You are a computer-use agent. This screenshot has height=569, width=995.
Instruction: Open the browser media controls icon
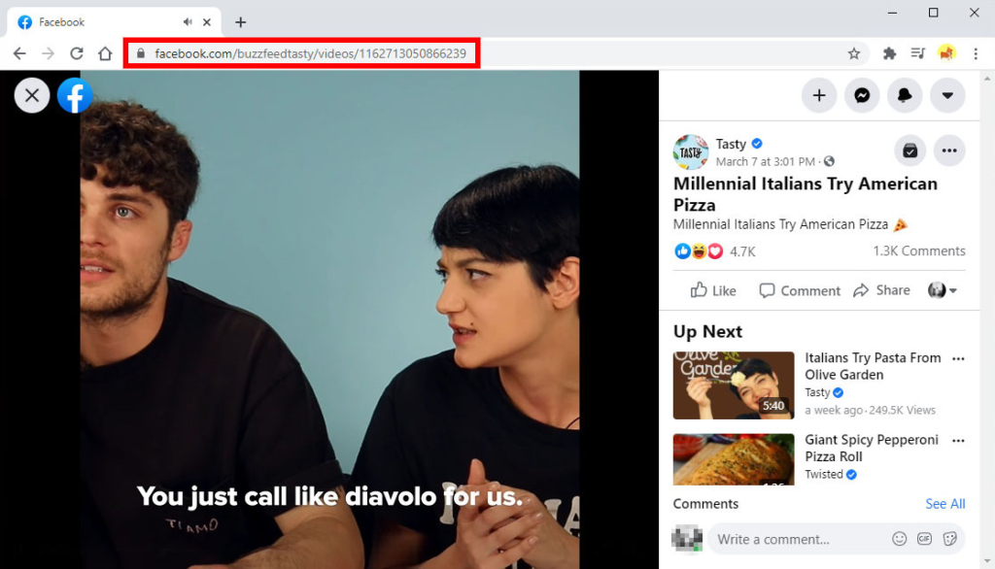(x=917, y=54)
